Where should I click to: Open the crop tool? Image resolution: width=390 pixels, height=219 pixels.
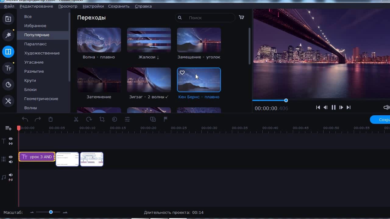coord(102,119)
